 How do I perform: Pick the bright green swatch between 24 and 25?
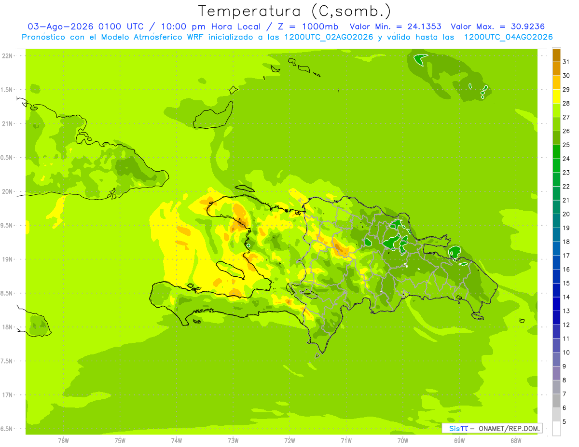point(556,152)
